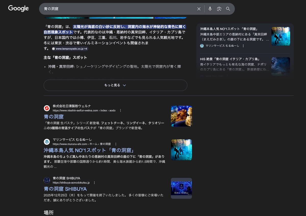Open three-dot menu in the side panel card
This screenshot has height=216, width=306.
(243, 46)
